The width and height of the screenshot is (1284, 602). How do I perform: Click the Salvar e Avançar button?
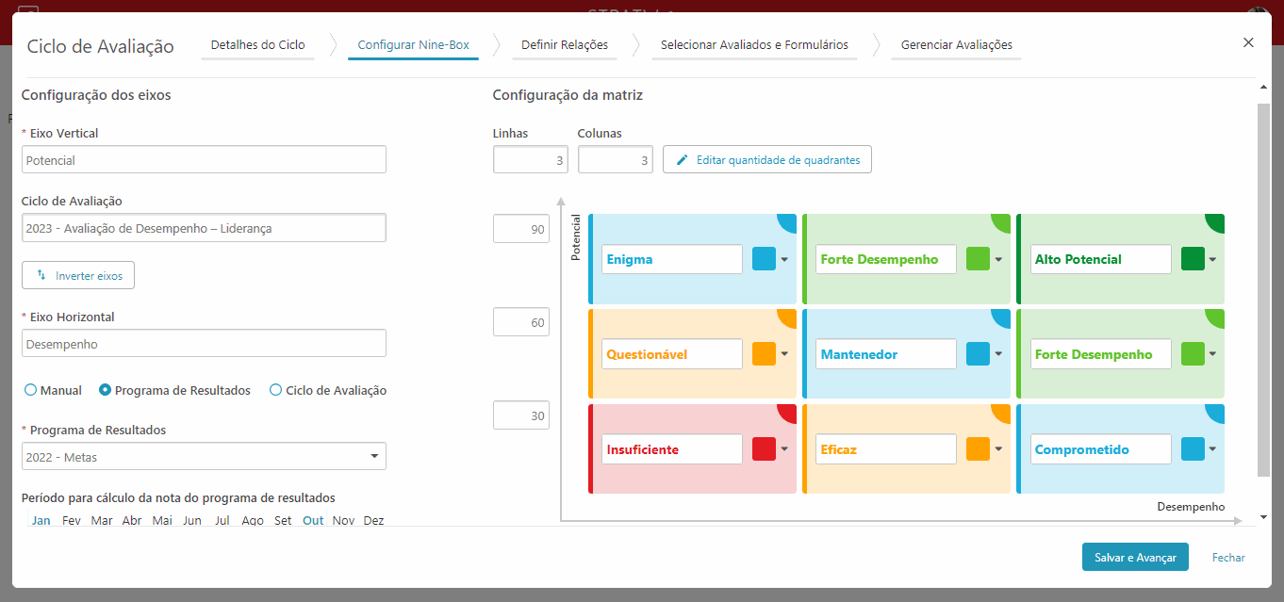(x=1135, y=557)
